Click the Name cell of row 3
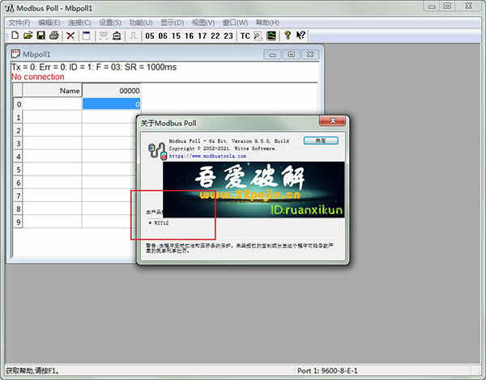This screenshot has width=486, height=380. click(x=52, y=143)
